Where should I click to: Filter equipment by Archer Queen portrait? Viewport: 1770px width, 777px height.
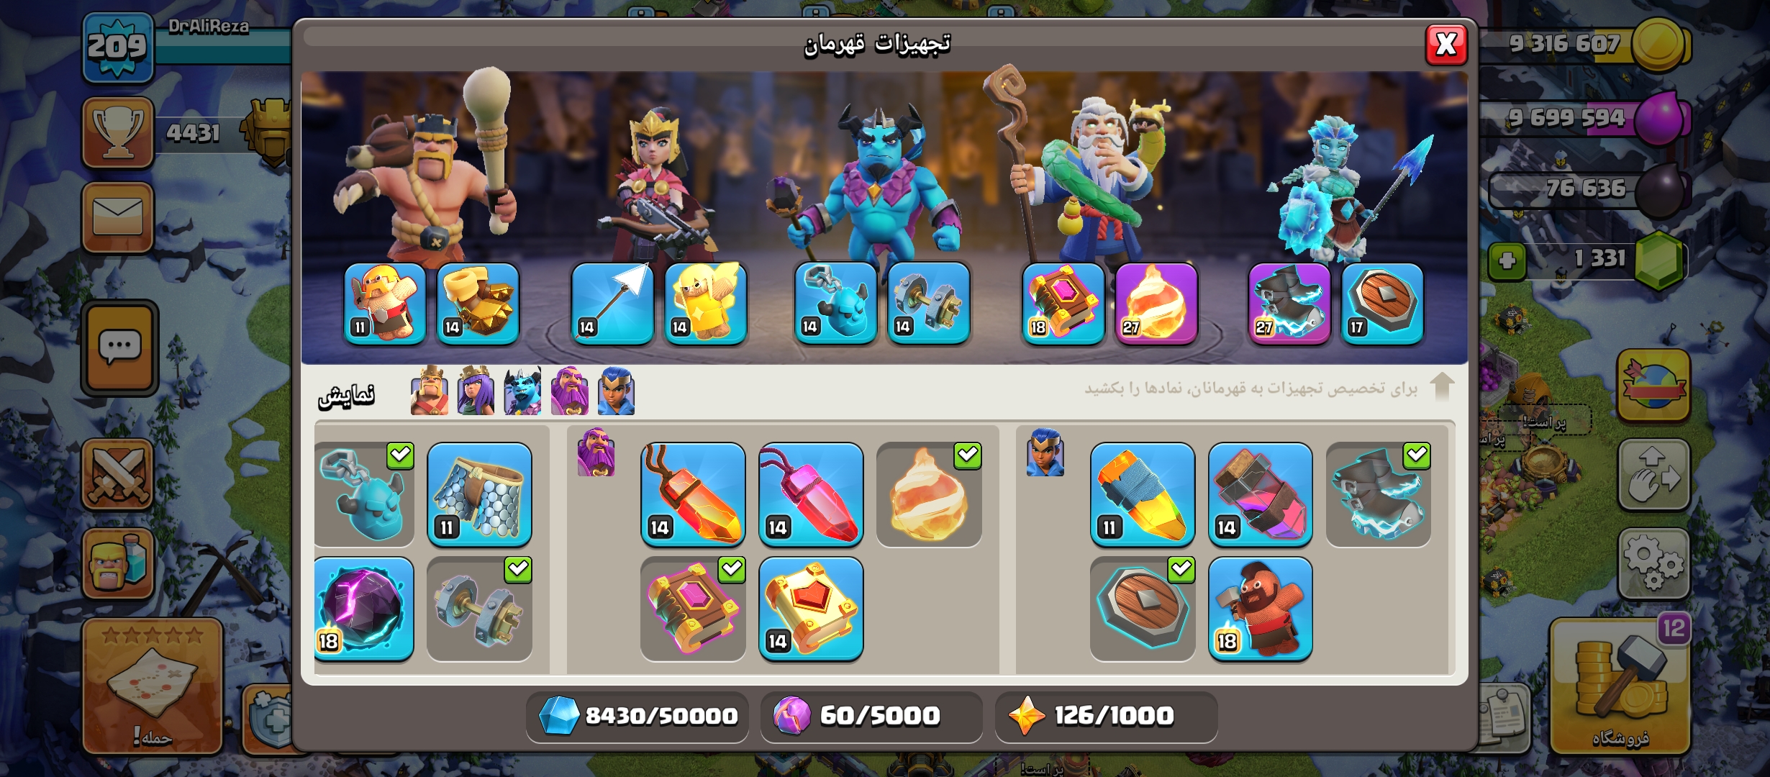tap(476, 391)
